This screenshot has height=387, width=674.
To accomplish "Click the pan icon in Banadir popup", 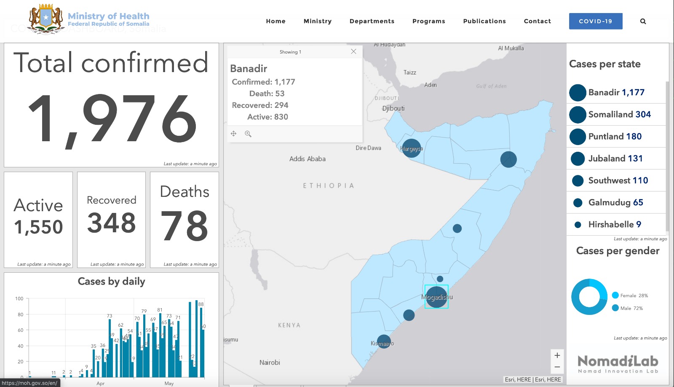I will pos(234,134).
